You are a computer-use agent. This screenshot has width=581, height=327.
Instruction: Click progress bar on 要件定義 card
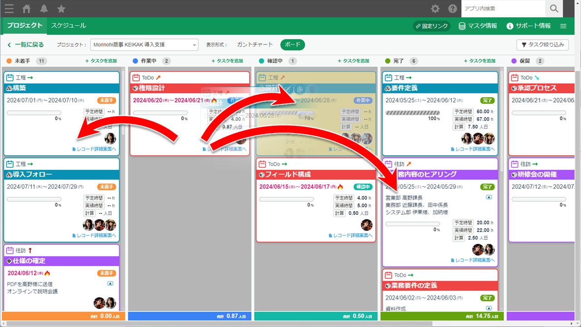413,113
